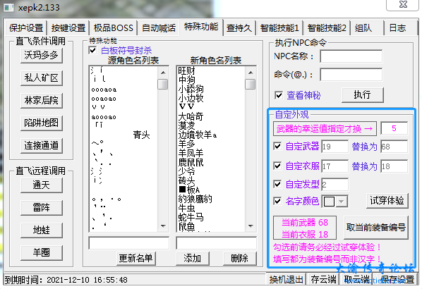This screenshot has height=289, width=422.
Task: Open the 组队 tab
Action: coord(366,28)
